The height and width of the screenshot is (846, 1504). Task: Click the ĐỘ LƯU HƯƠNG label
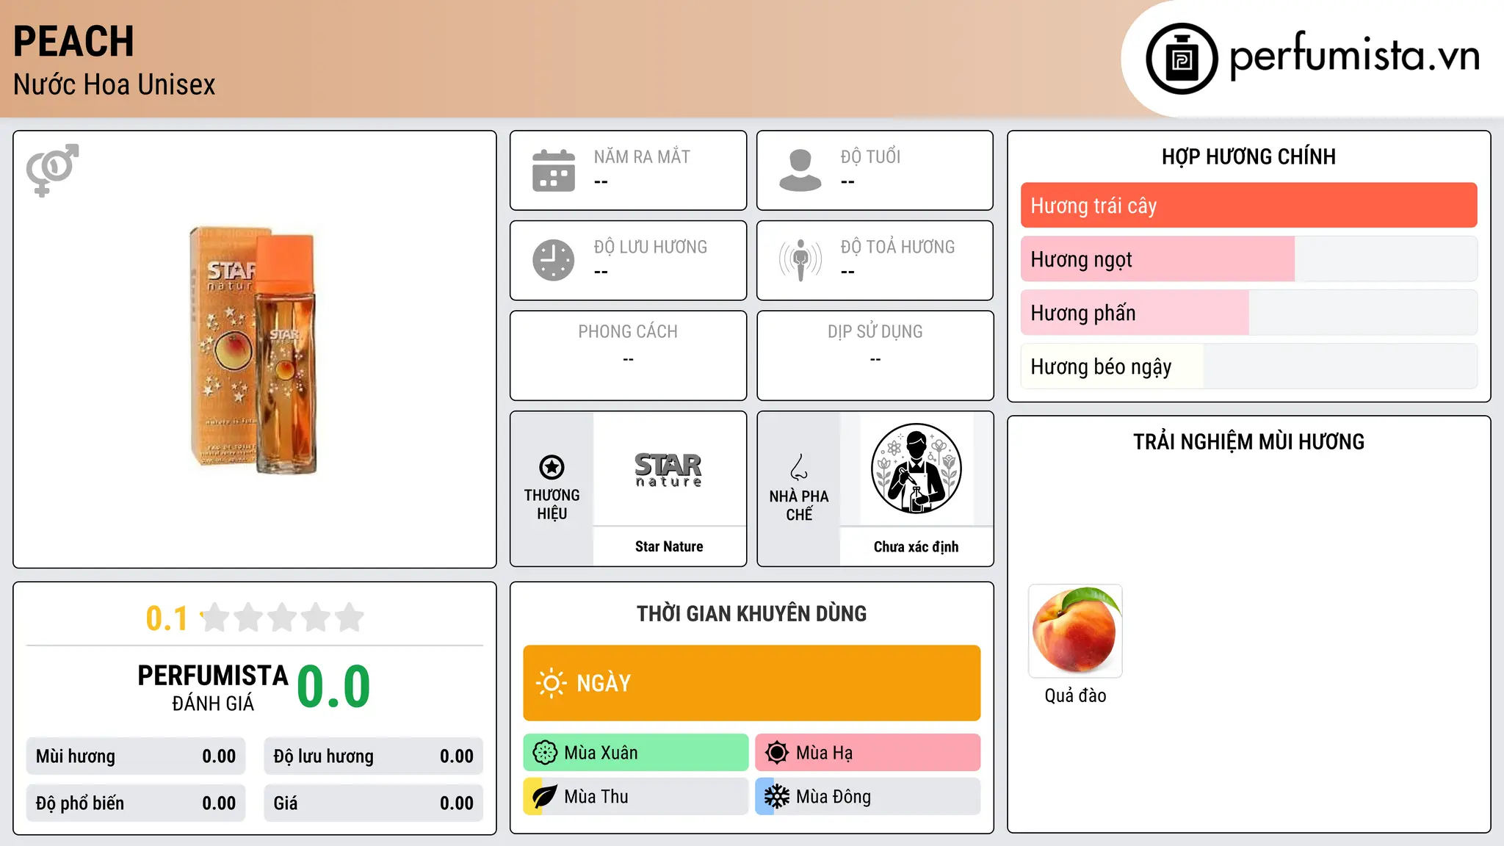point(651,247)
